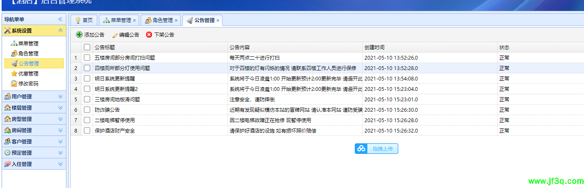Image resolution: width=584 pixels, height=188 pixels.
Task: Click the clock icon beside 预定管理
Action: tap(8, 153)
